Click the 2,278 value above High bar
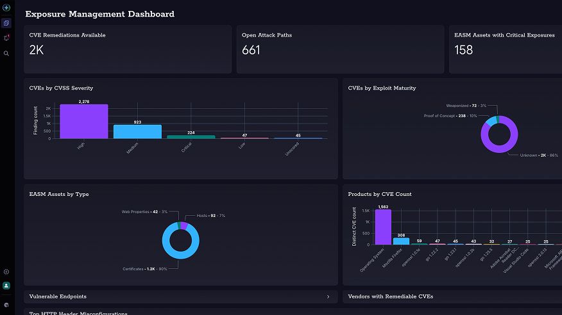This screenshot has width=562, height=315. (84, 102)
